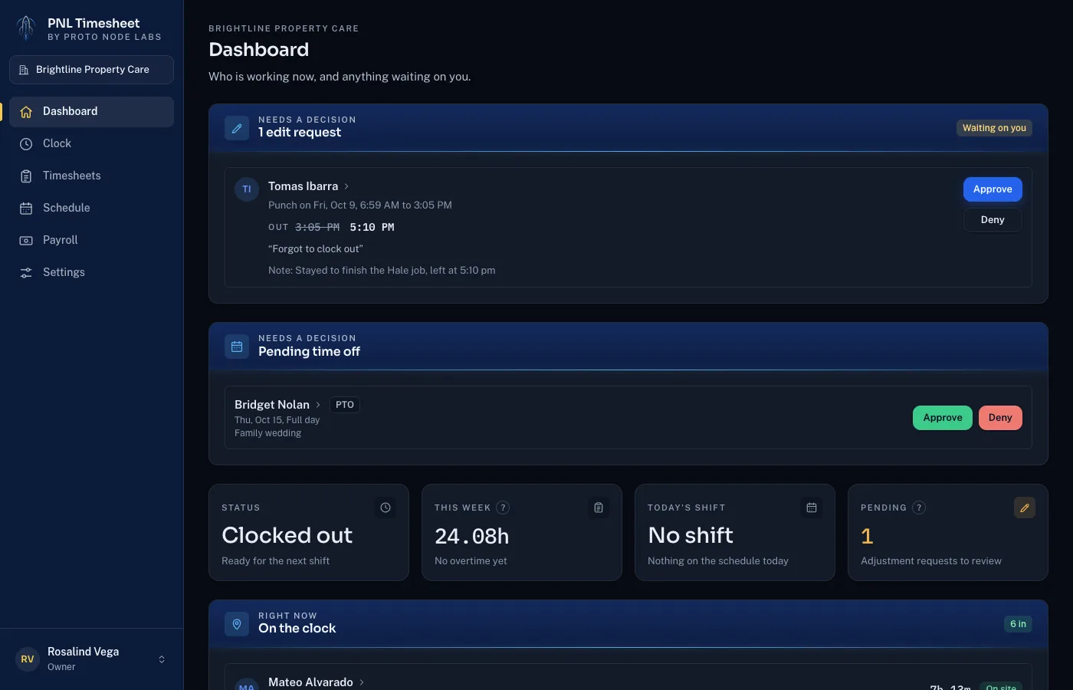Click the Settings sliders icon
Viewport: 1073px width, 690px height.
coord(26,273)
